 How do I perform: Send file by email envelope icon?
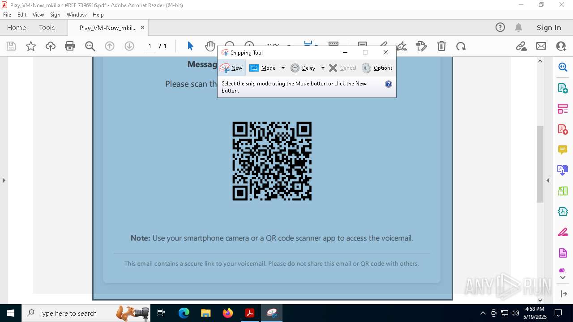pyautogui.click(x=541, y=46)
